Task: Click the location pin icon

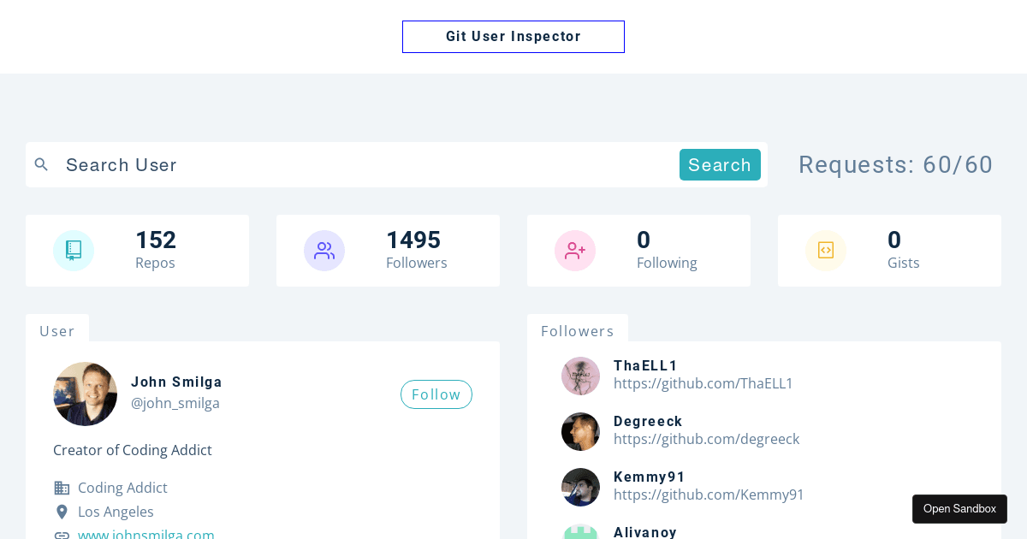Action: 62,512
